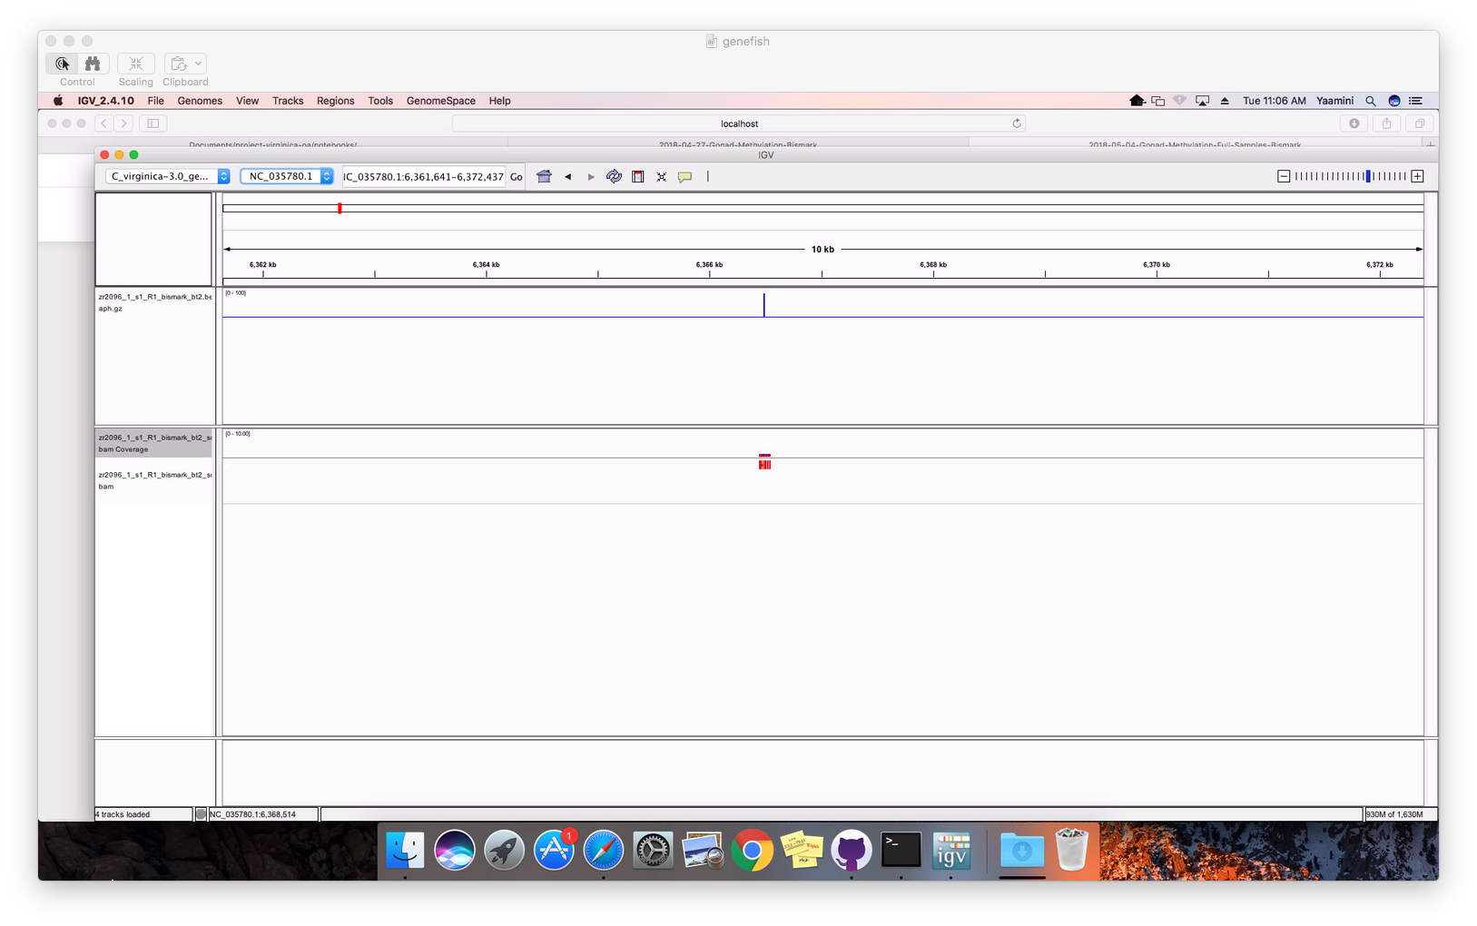Click the 6,366 kb ruler label
Image resolution: width=1477 pixels, height=926 pixels.
pyautogui.click(x=709, y=265)
